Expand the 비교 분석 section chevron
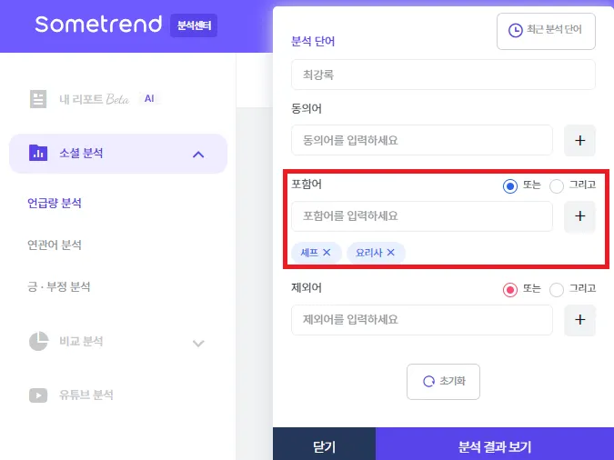Screen dimensions: 614x460 198,343
